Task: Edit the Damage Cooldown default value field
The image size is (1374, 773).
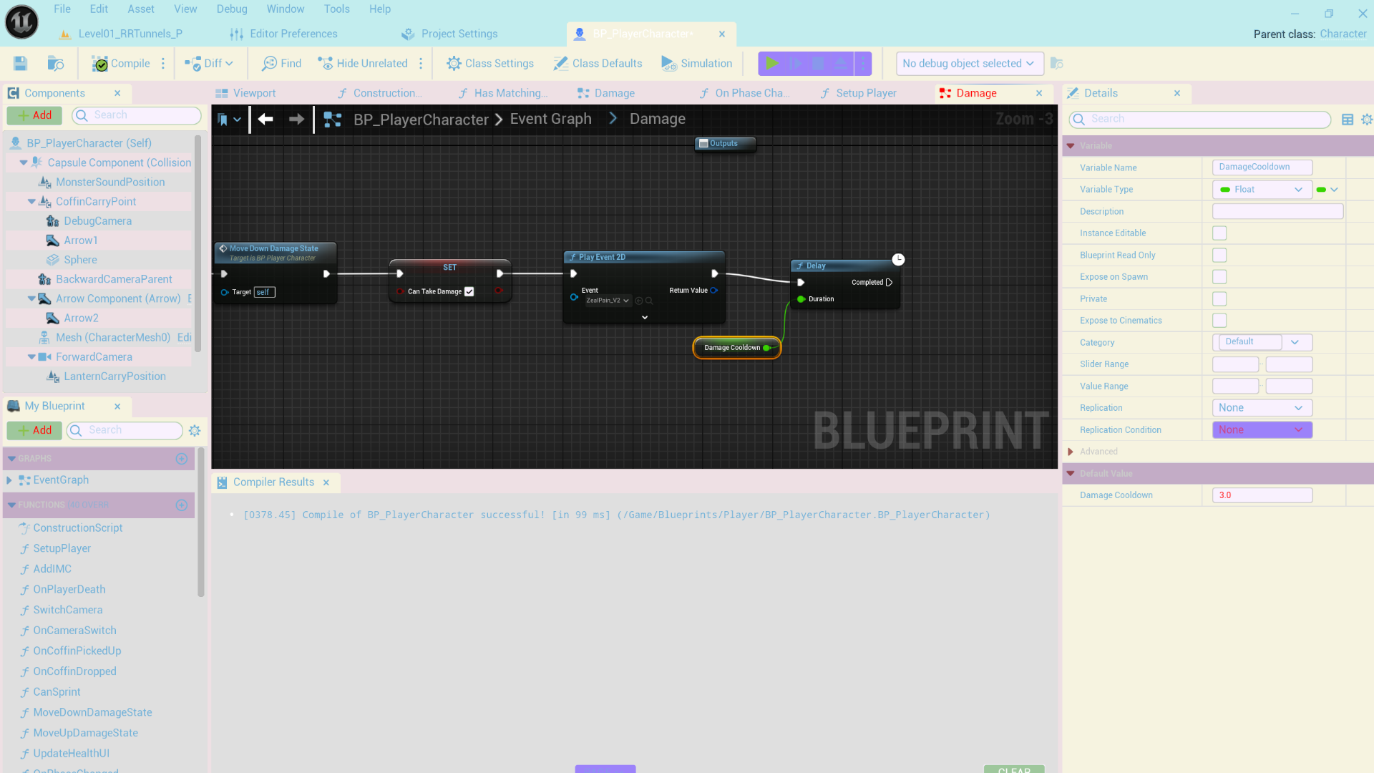Action: [1262, 495]
